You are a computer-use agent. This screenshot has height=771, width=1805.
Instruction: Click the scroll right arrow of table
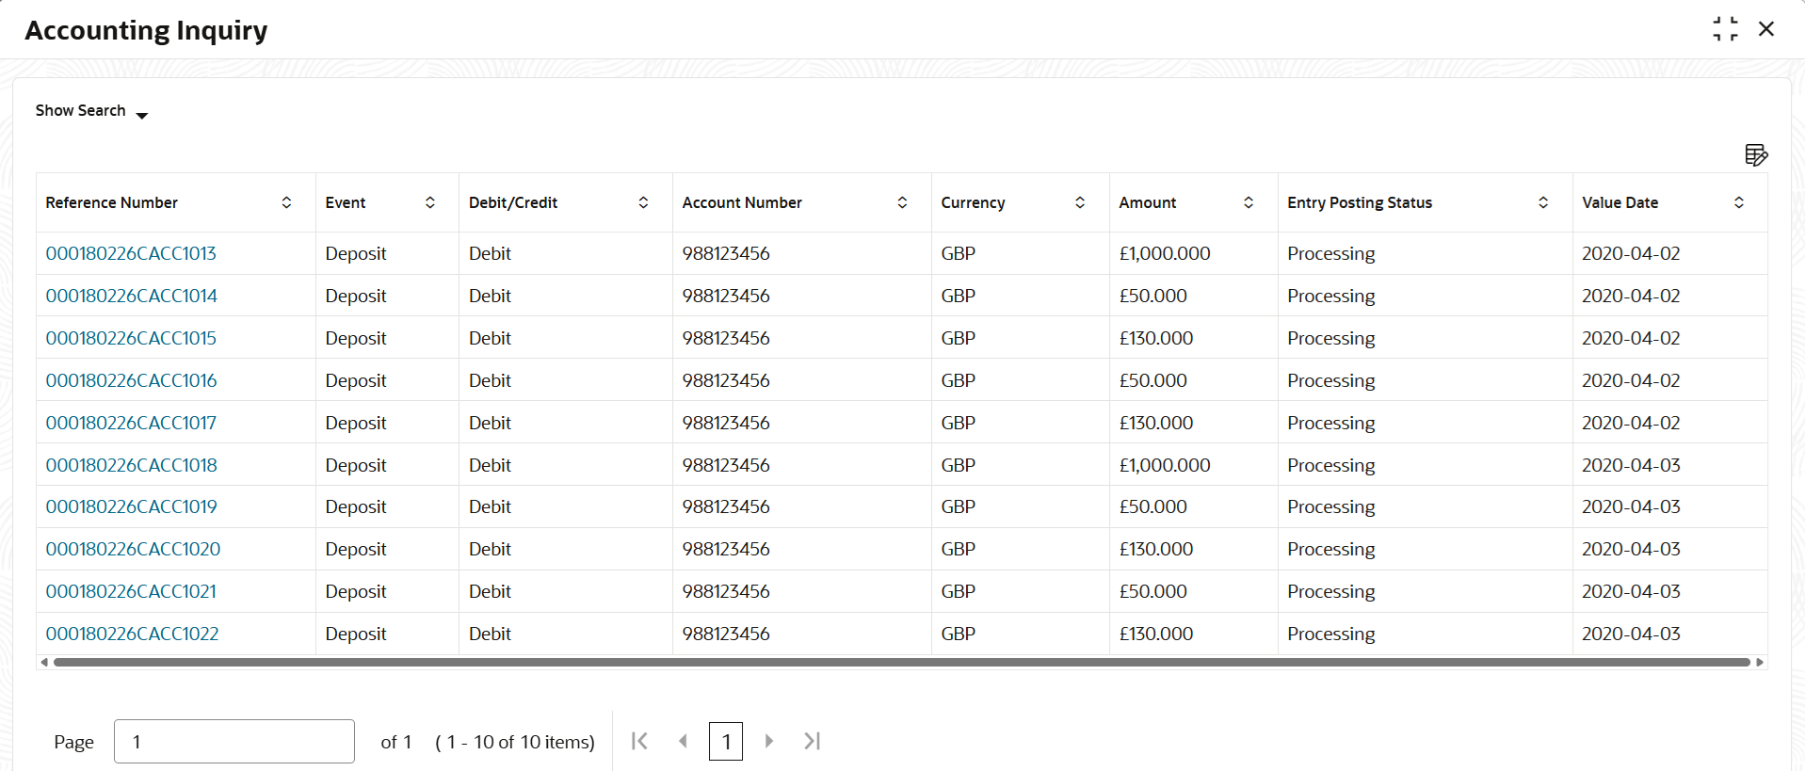pyautogui.click(x=1759, y=663)
